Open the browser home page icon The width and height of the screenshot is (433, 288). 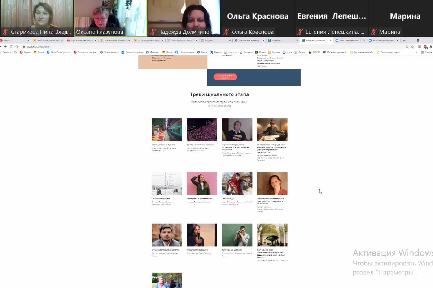[17, 46]
